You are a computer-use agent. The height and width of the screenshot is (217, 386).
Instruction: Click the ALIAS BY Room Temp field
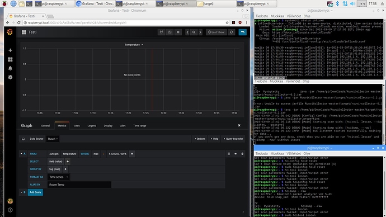coord(79,185)
